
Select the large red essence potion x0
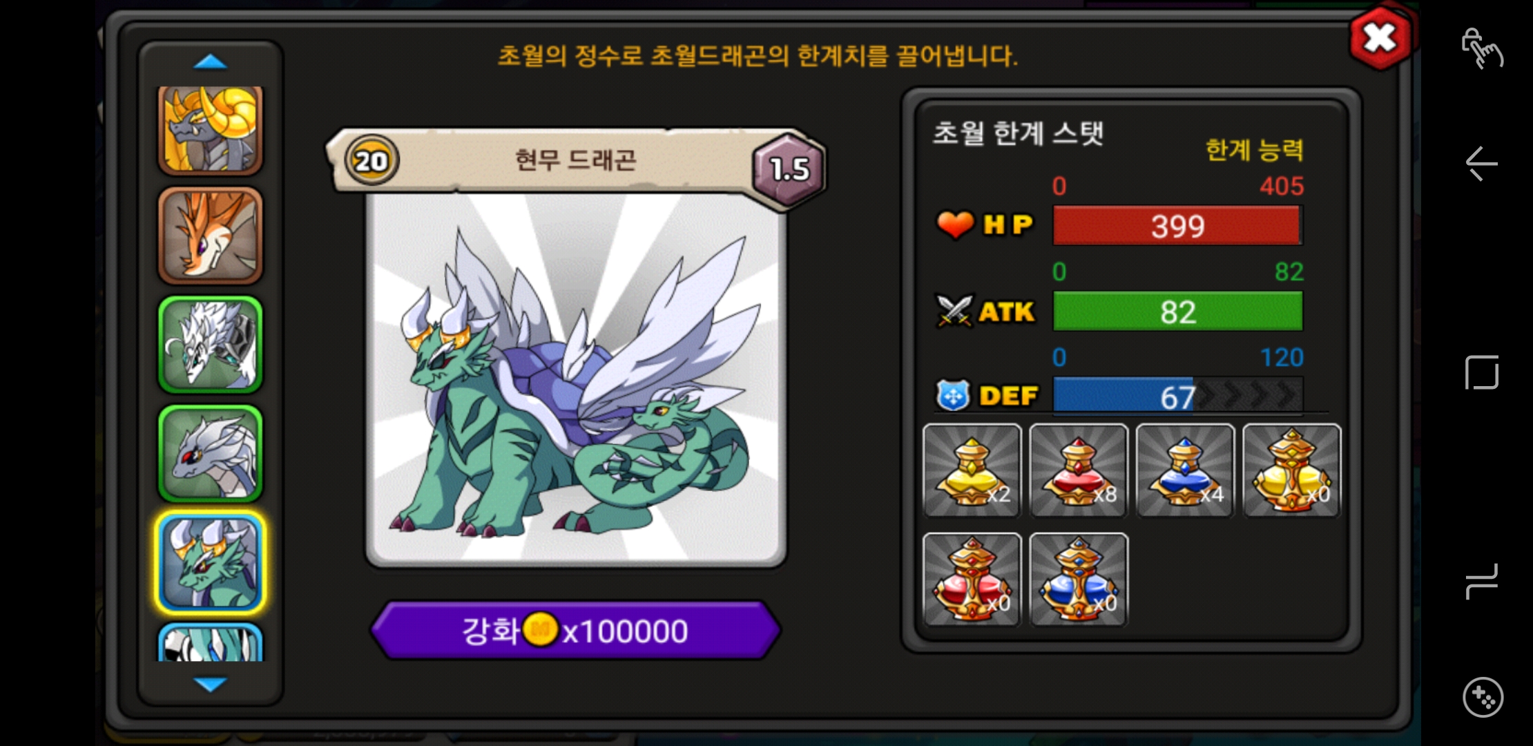(972, 580)
